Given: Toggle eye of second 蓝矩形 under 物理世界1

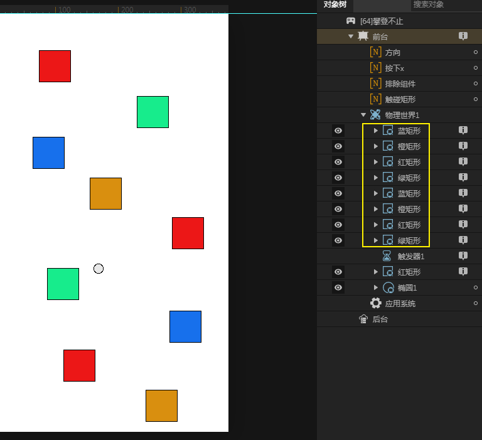Looking at the screenshot, I should 338,193.
